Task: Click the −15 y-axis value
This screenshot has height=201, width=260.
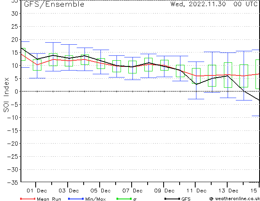Action: tap(13, 130)
